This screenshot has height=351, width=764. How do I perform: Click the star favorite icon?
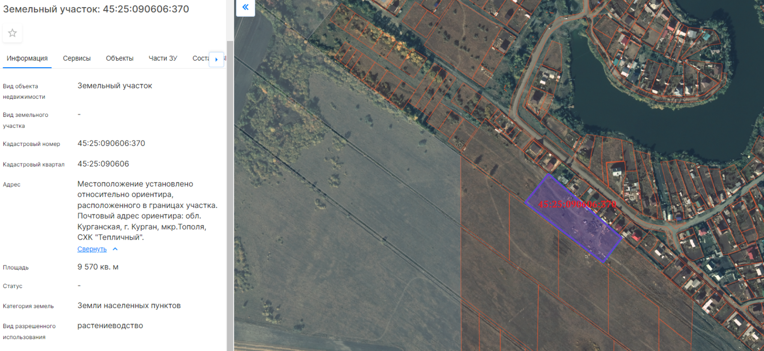(12, 33)
